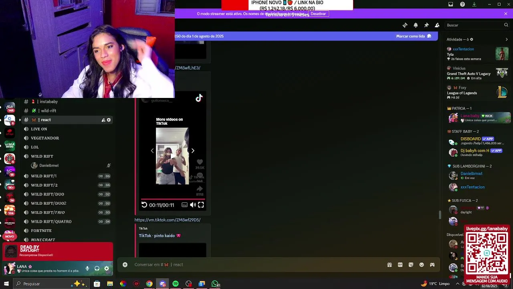Open xxxTentacion Tyla activity card
This screenshot has width=513, height=289.
[478, 54]
